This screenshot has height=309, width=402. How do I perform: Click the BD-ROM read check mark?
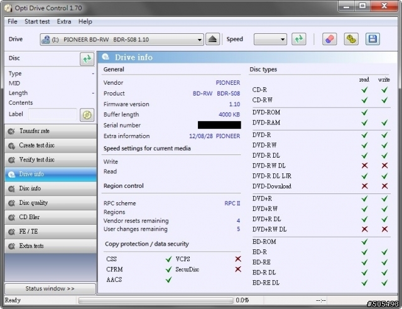364,242
